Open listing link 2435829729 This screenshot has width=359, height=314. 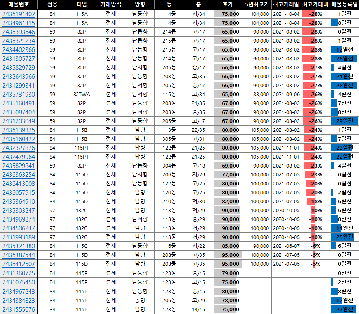[19, 68]
